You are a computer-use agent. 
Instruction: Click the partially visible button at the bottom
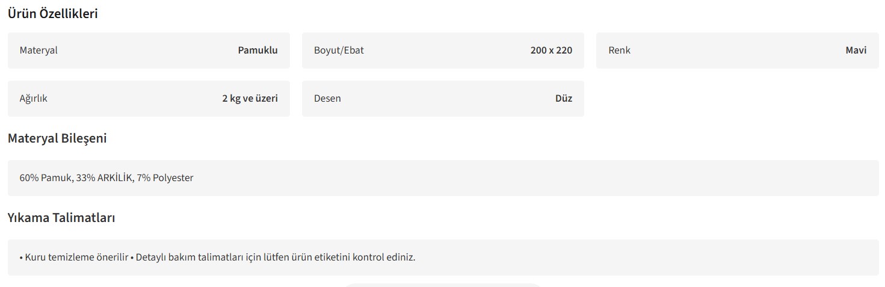pos(442,285)
